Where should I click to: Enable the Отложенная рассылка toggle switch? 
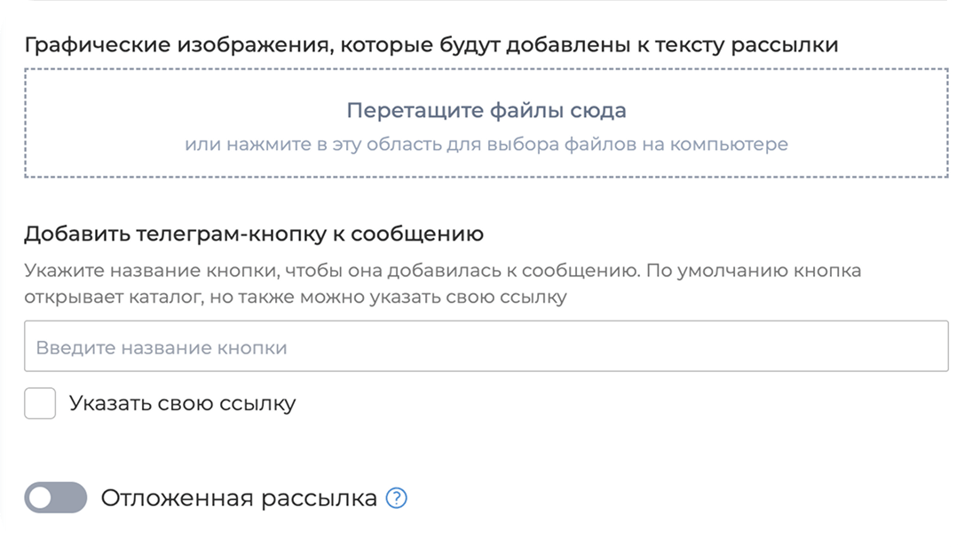point(56,498)
